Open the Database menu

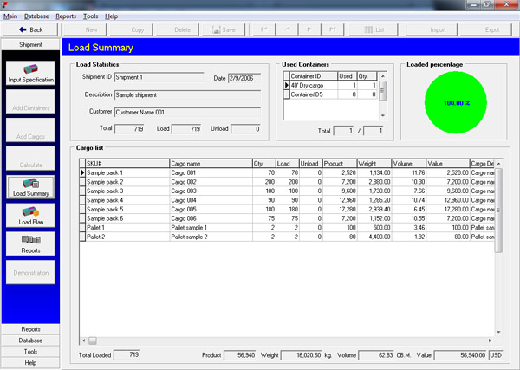coord(36,16)
